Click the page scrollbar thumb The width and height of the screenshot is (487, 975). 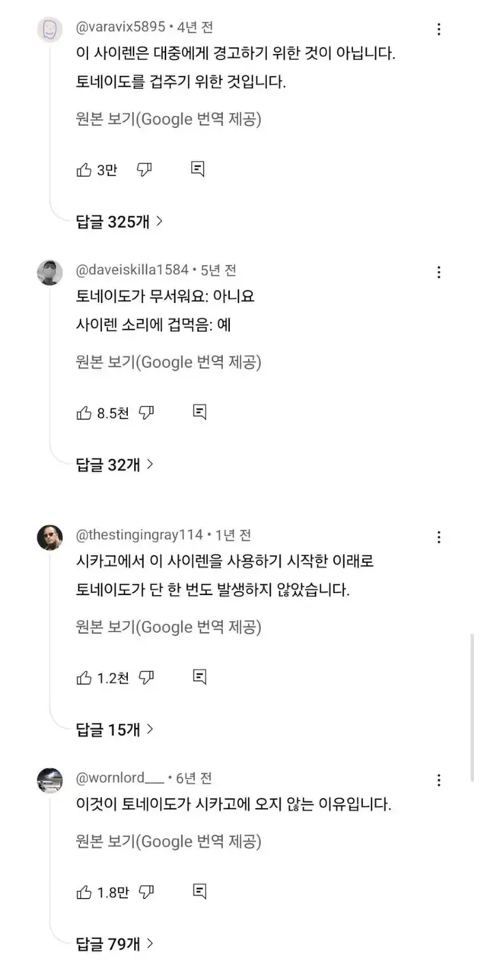(472, 686)
